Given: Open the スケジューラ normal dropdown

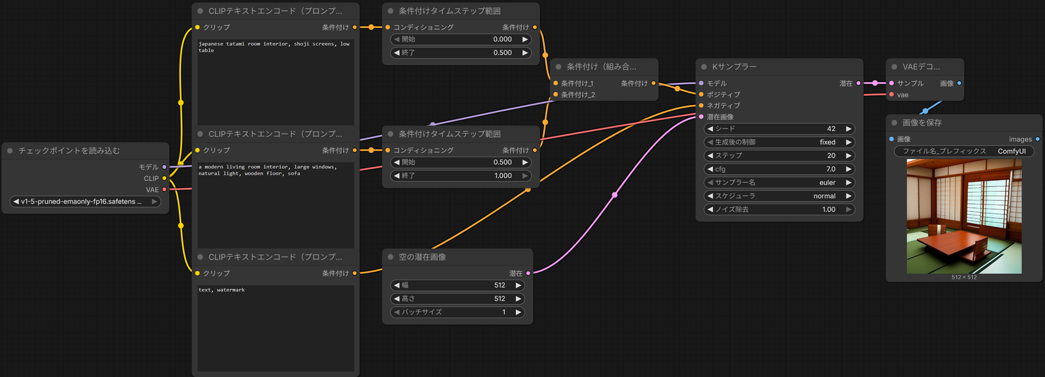Looking at the screenshot, I should click(779, 196).
